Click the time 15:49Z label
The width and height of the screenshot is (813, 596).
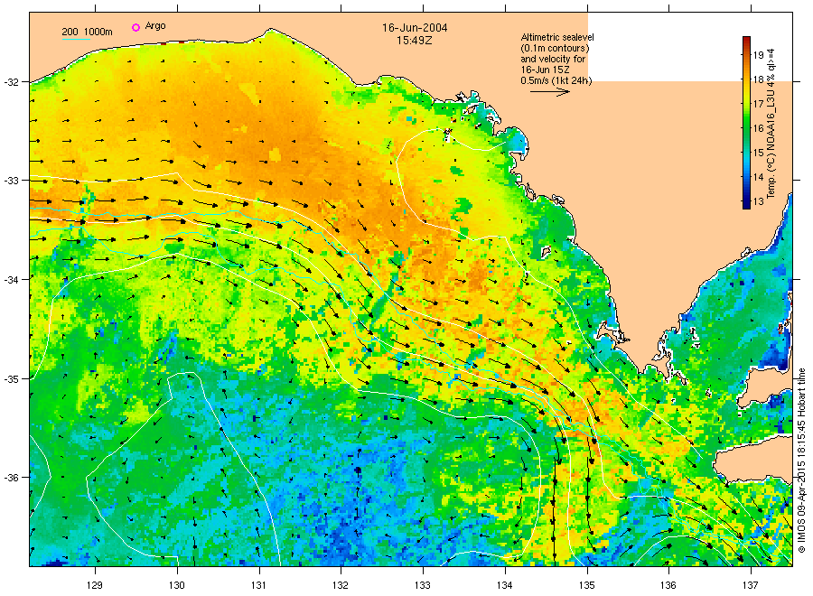pyautogui.click(x=415, y=40)
